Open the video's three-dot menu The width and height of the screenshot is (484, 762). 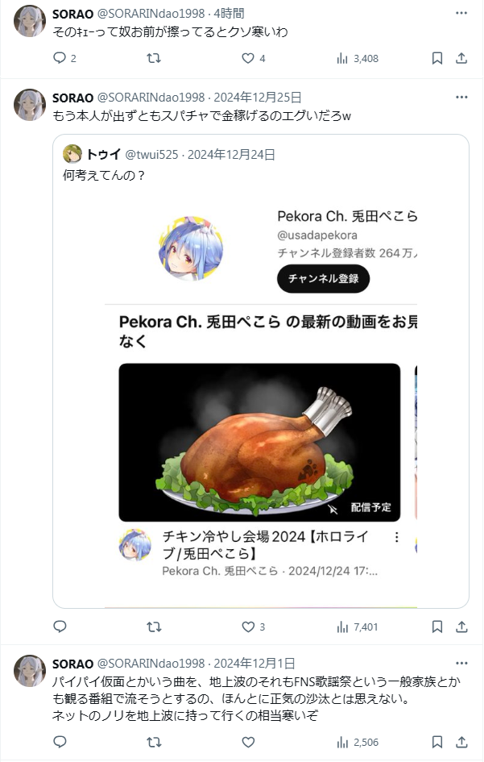click(396, 537)
